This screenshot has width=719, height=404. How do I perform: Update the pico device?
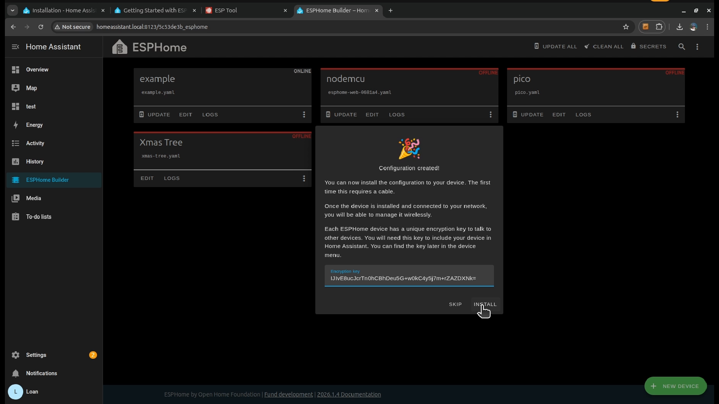[528, 114]
